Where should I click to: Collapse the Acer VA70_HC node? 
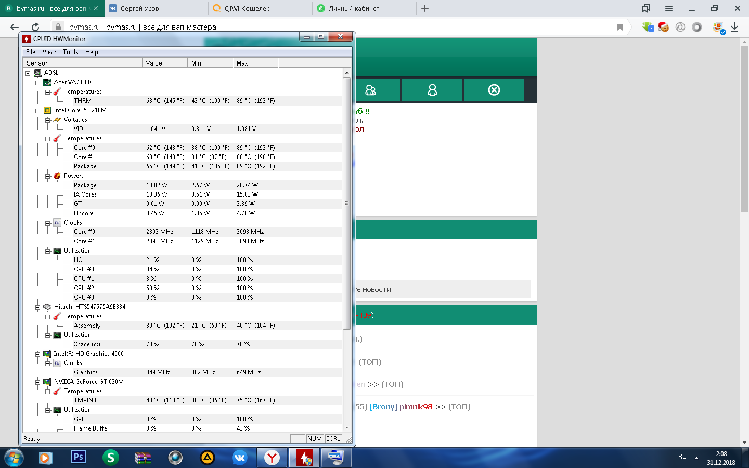coord(38,83)
